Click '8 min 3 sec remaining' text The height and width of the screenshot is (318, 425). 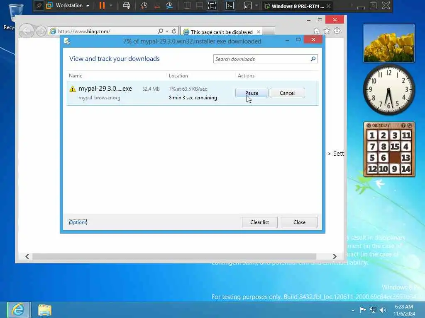(193, 98)
